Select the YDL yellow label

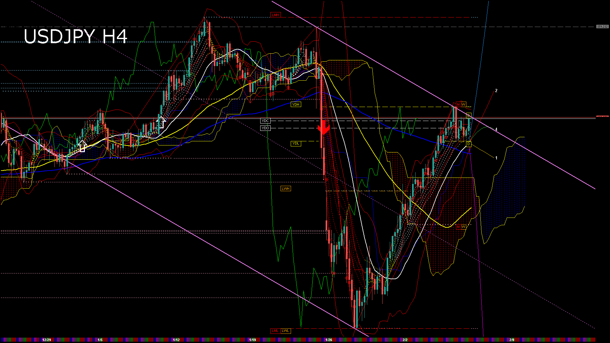[x=295, y=144]
